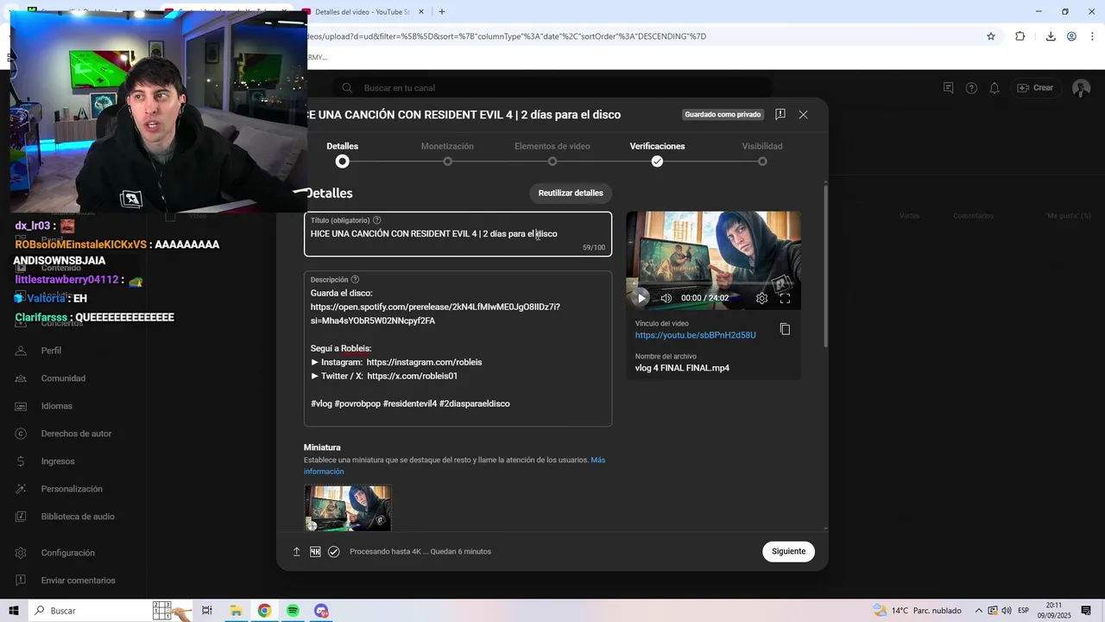Screen dimensions: 1105x622
Task: Play the video preview
Action: pos(641,298)
